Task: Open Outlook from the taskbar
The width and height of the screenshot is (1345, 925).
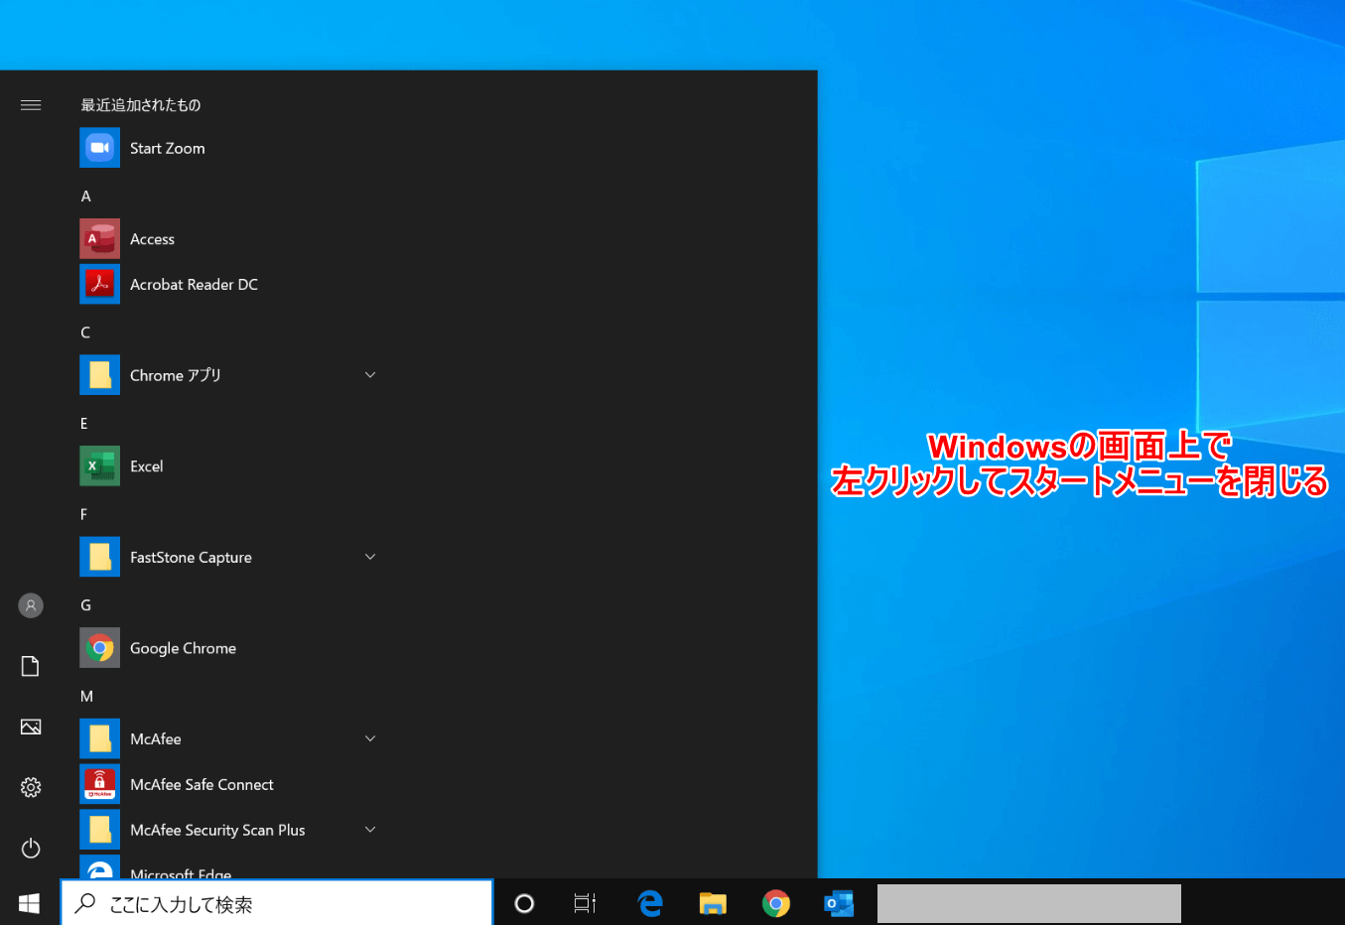Action: (x=839, y=903)
